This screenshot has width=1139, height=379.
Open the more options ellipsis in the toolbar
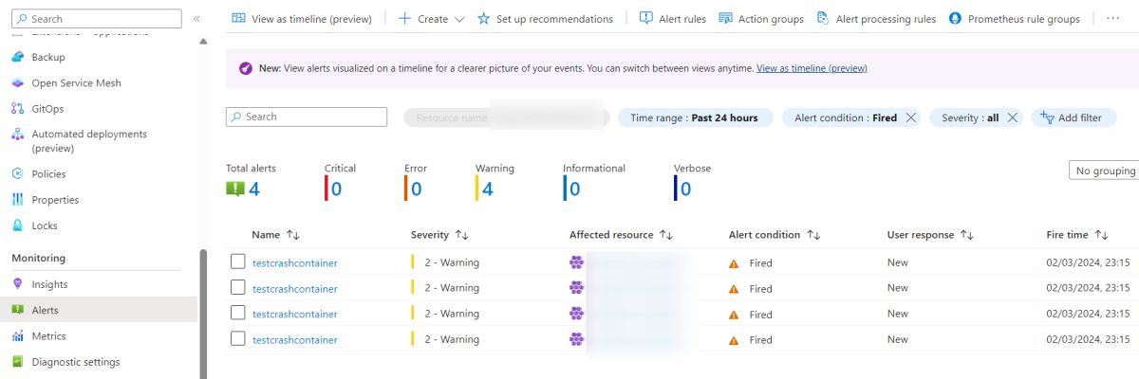click(1112, 18)
